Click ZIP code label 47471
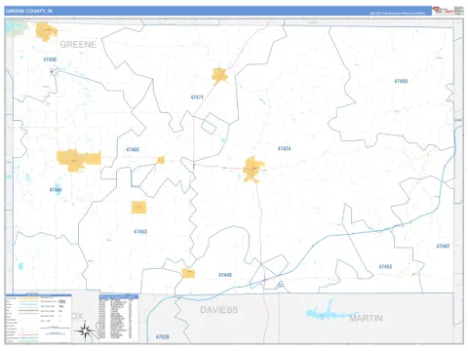This screenshot has height=351, width=468. pyautogui.click(x=197, y=97)
